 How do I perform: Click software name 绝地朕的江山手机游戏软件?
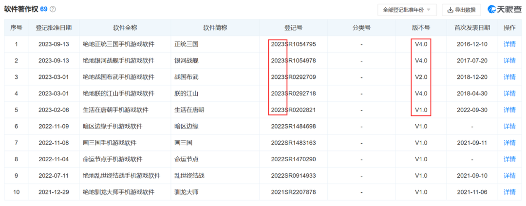tap(119, 94)
